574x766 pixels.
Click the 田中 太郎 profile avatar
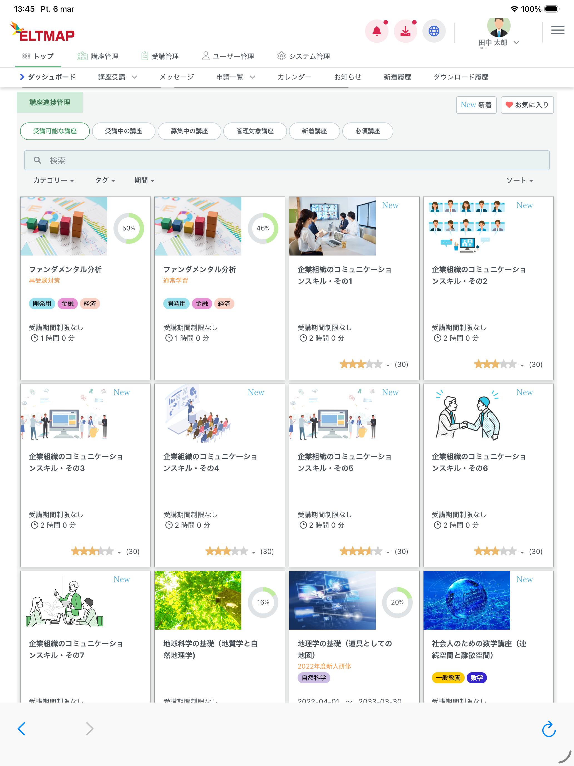pyautogui.click(x=499, y=27)
